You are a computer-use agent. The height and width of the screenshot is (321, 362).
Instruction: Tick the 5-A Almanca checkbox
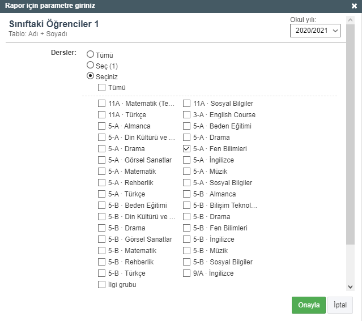[x=101, y=126]
